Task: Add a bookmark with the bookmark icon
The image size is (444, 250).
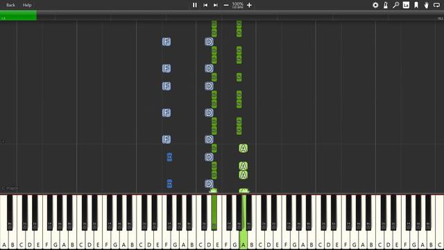Action: (x=416, y=5)
